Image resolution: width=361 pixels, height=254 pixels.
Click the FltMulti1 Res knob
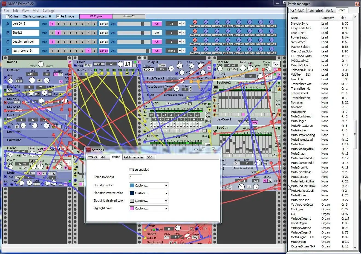47,80
